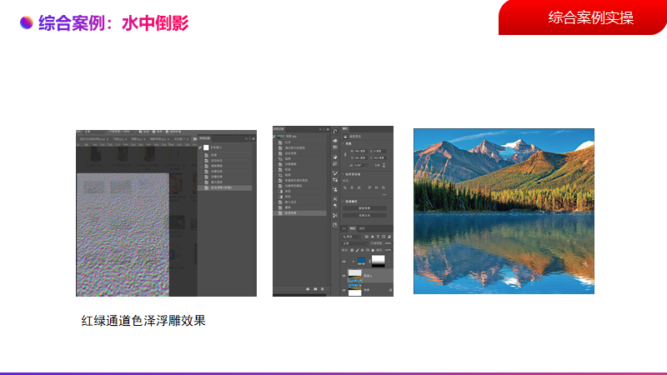Image resolution: width=667 pixels, height=375 pixels.
Task: Open the layer fill percentage dropdown
Action: [388, 251]
